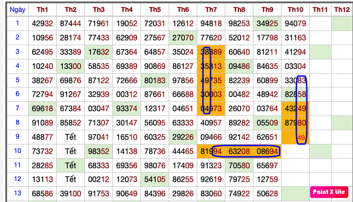Select cell 81994 in Th7 column
The image size is (353, 202).
click(211, 152)
